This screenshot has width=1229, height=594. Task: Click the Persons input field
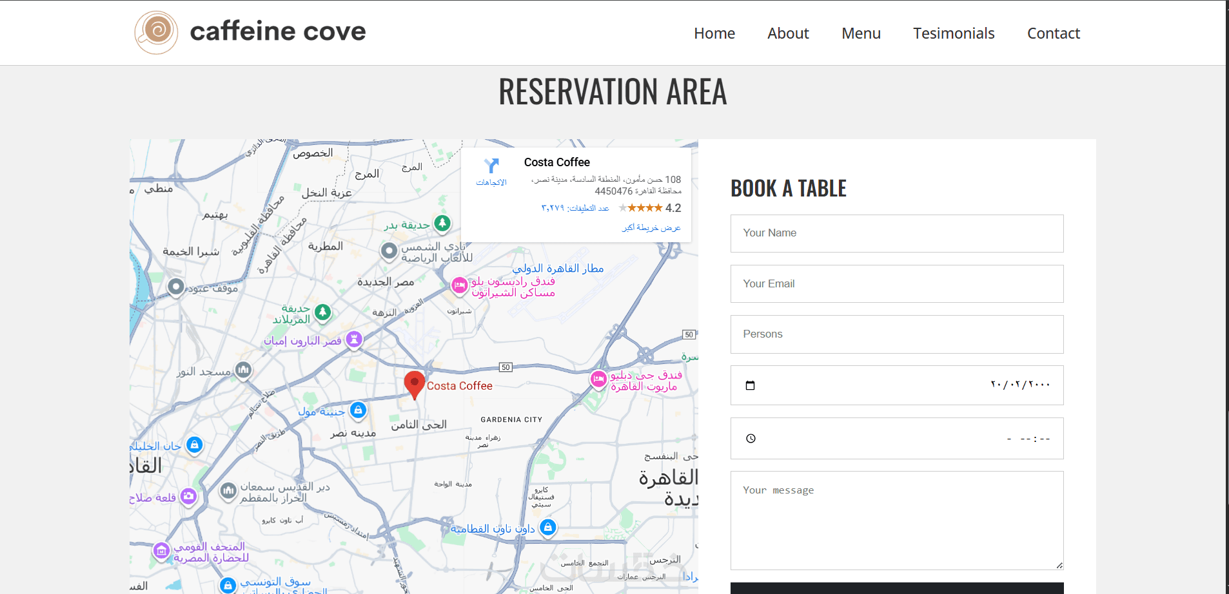[897, 334]
